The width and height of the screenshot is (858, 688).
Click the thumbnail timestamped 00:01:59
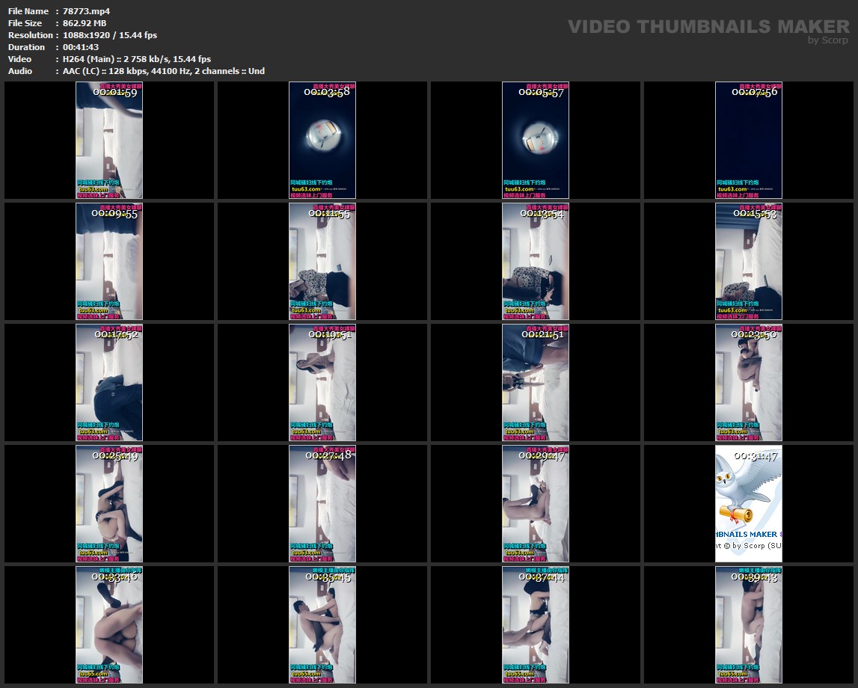click(109, 141)
